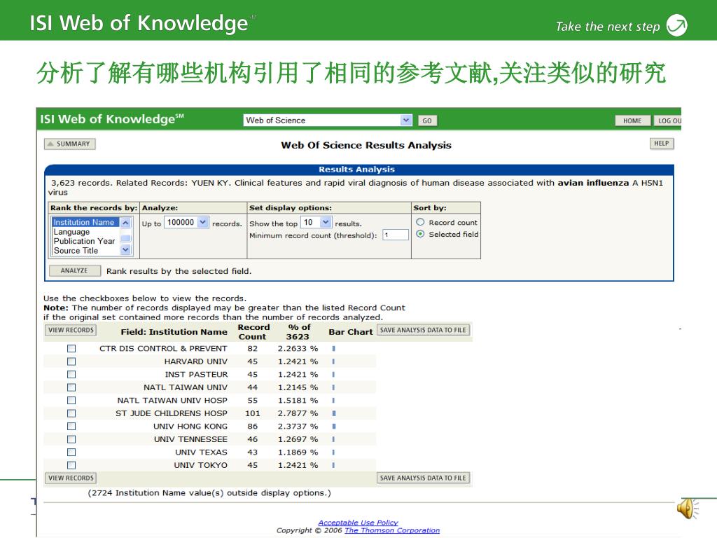Click the Results Analysis panel title
Screen dimensions: 717x538
click(x=356, y=170)
